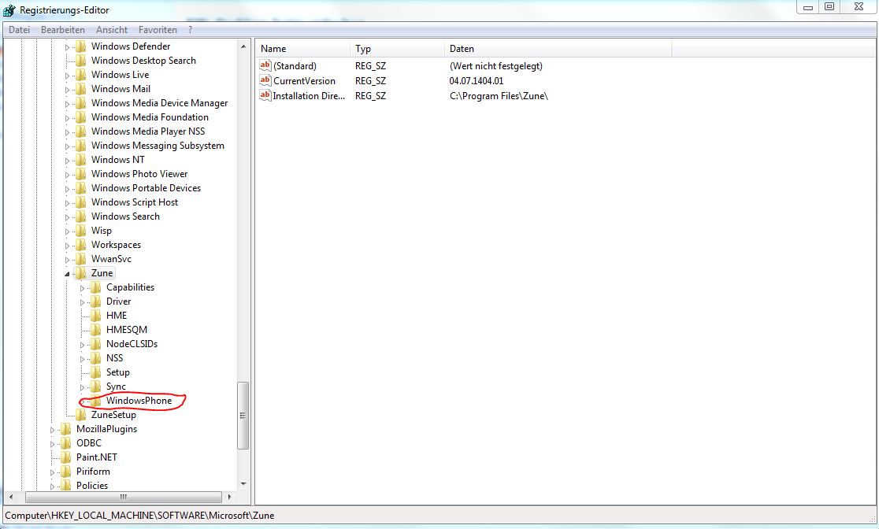The height and width of the screenshot is (529, 879).
Task: Click the Registry Editor title bar icon
Action: (9, 9)
